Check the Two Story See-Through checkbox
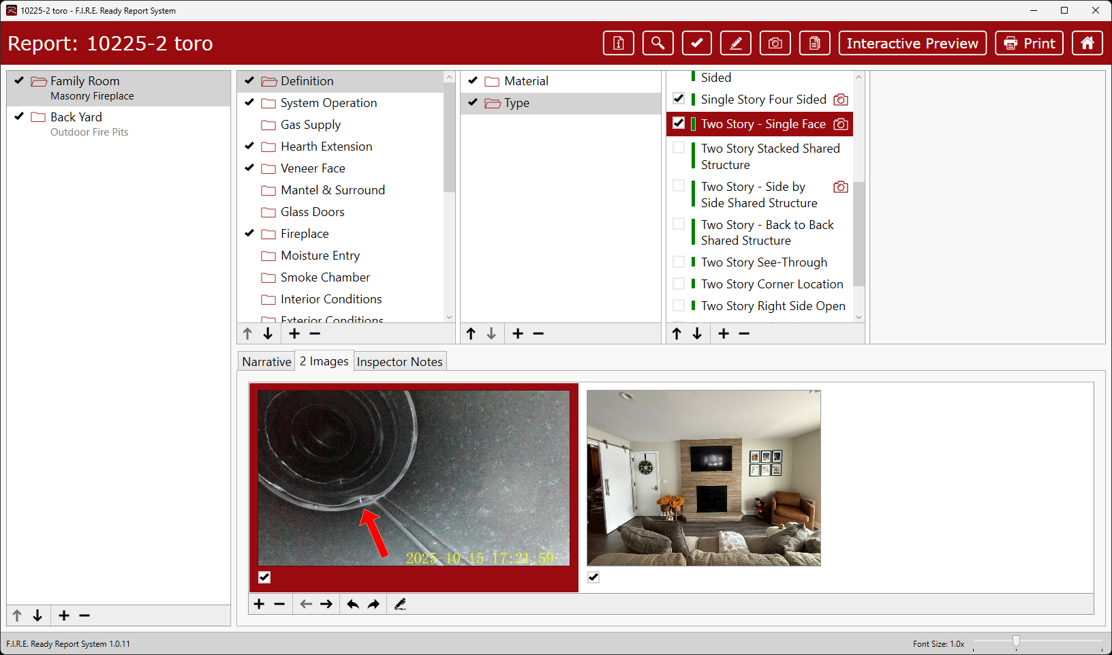1112x655 pixels. 679,262
